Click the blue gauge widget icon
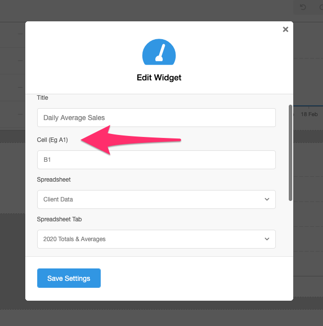323x326 pixels. [159, 52]
